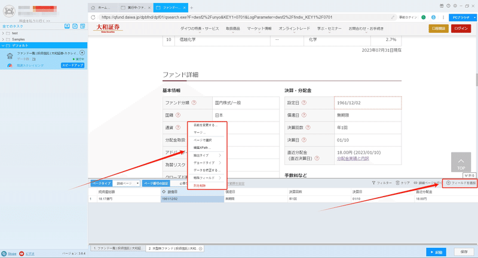Click the help icon next to 国籍
Viewport: 478px width, 258px height.
click(x=178, y=115)
